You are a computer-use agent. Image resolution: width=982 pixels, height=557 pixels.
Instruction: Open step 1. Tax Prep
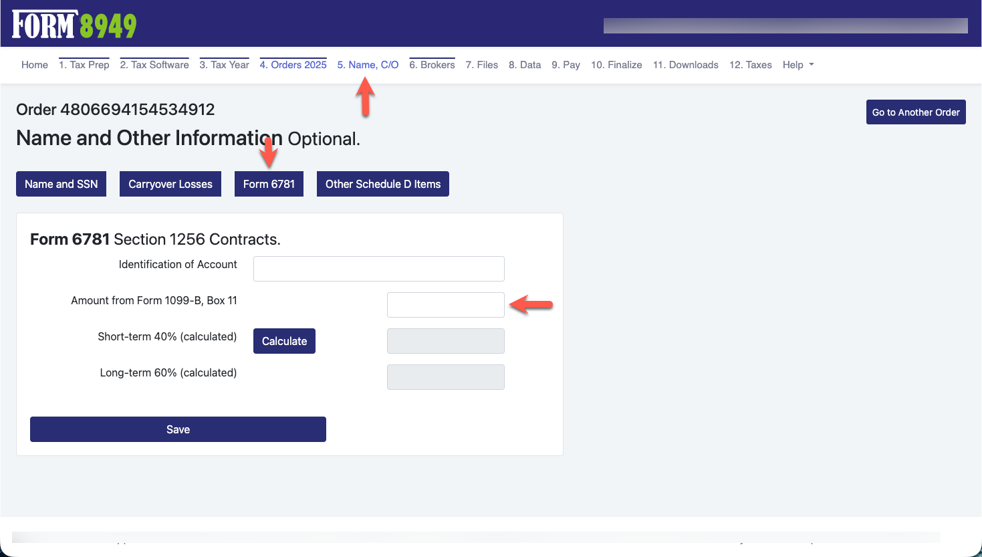(84, 65)
